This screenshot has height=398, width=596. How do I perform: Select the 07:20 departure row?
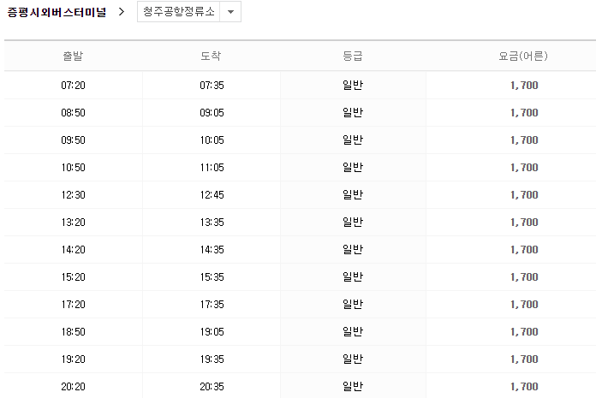[300, 85]
